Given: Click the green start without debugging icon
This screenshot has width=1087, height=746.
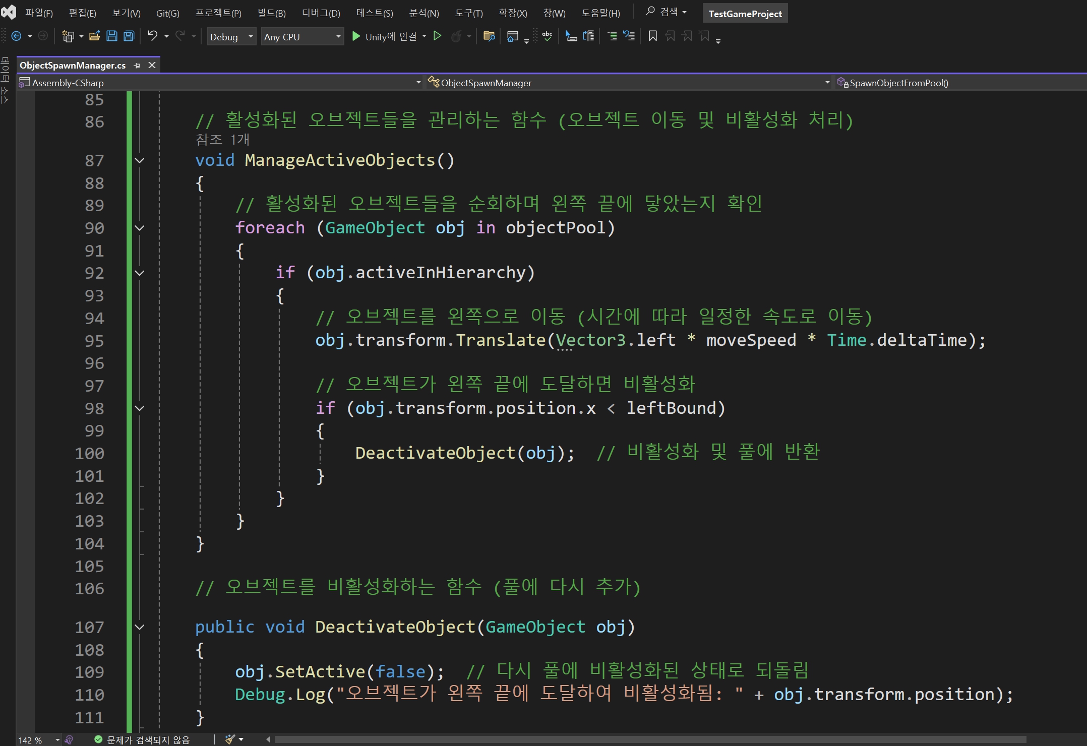Looking at the screenshot, I should tap(438, 36).
